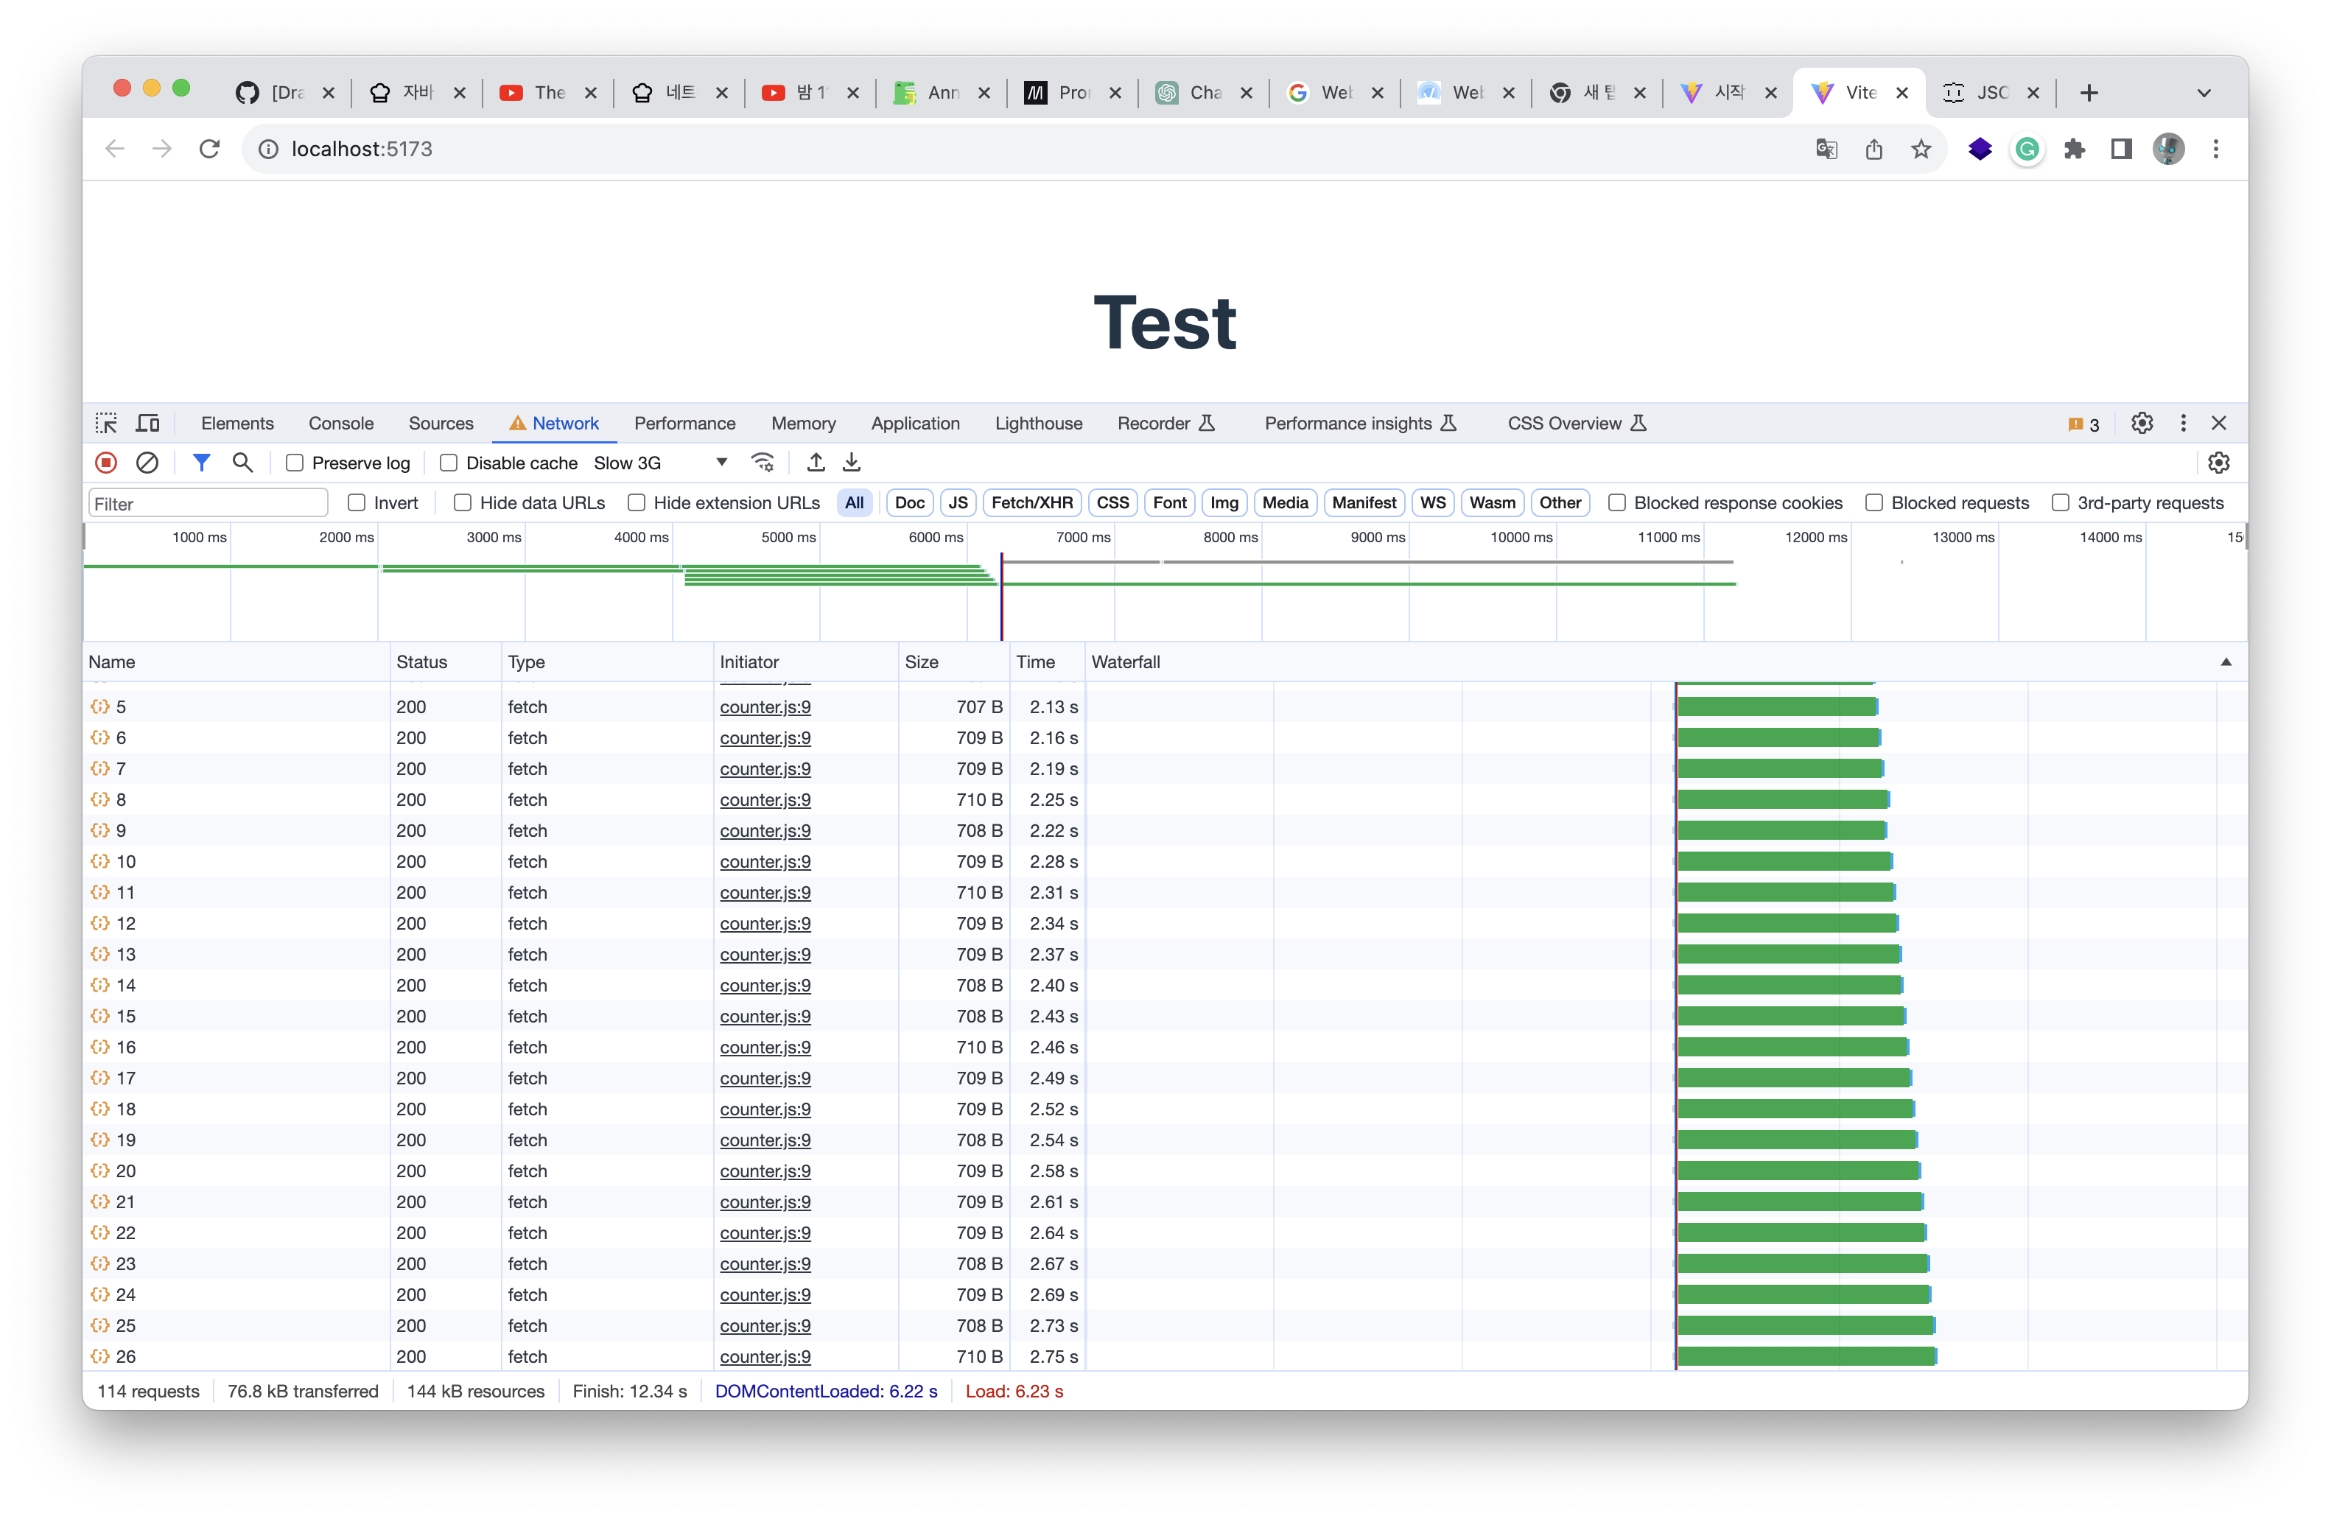This screenshot has height=1519, width=2331.
Task: Export HAR file with download arrow
Action: tap(852, 463)
